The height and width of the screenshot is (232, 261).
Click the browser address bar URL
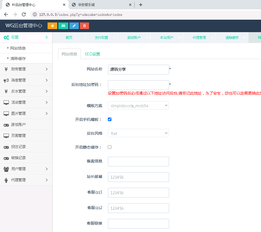81,15
